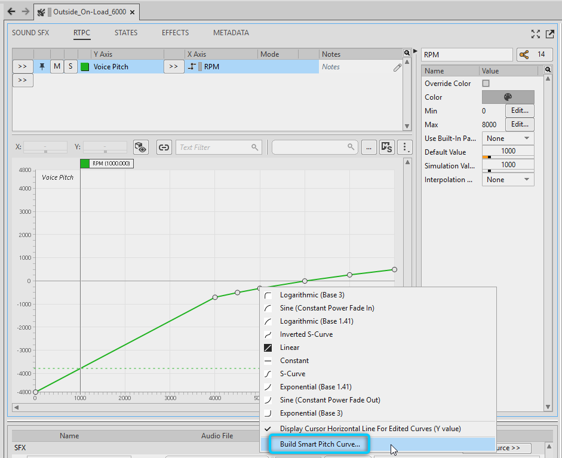Enable the Override Color checkbox
Screen dimensions: 562x458
pos(486,84)
